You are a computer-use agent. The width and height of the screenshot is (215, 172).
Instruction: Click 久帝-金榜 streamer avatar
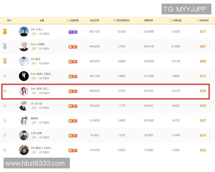coord(24,135)
